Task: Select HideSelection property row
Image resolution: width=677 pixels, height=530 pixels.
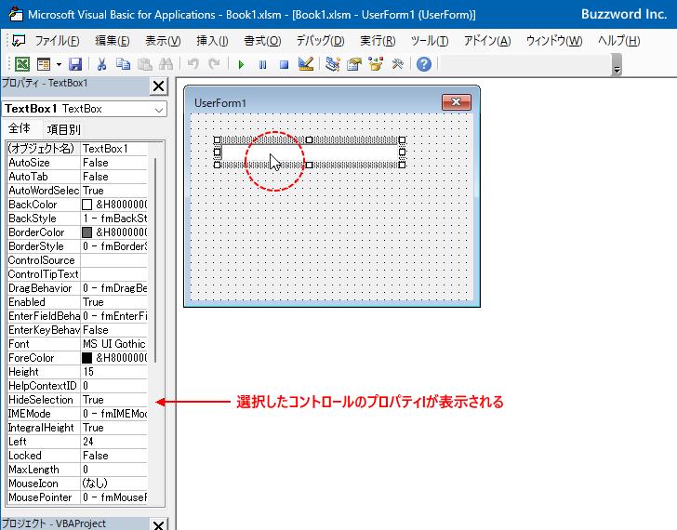Action: tap(77, 400)
